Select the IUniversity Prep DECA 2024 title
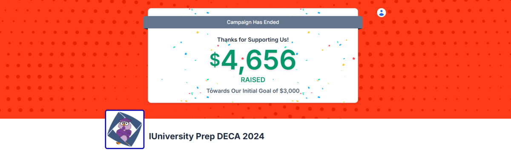The height and width of the screenshot is (153, 511). pos(207,136)
